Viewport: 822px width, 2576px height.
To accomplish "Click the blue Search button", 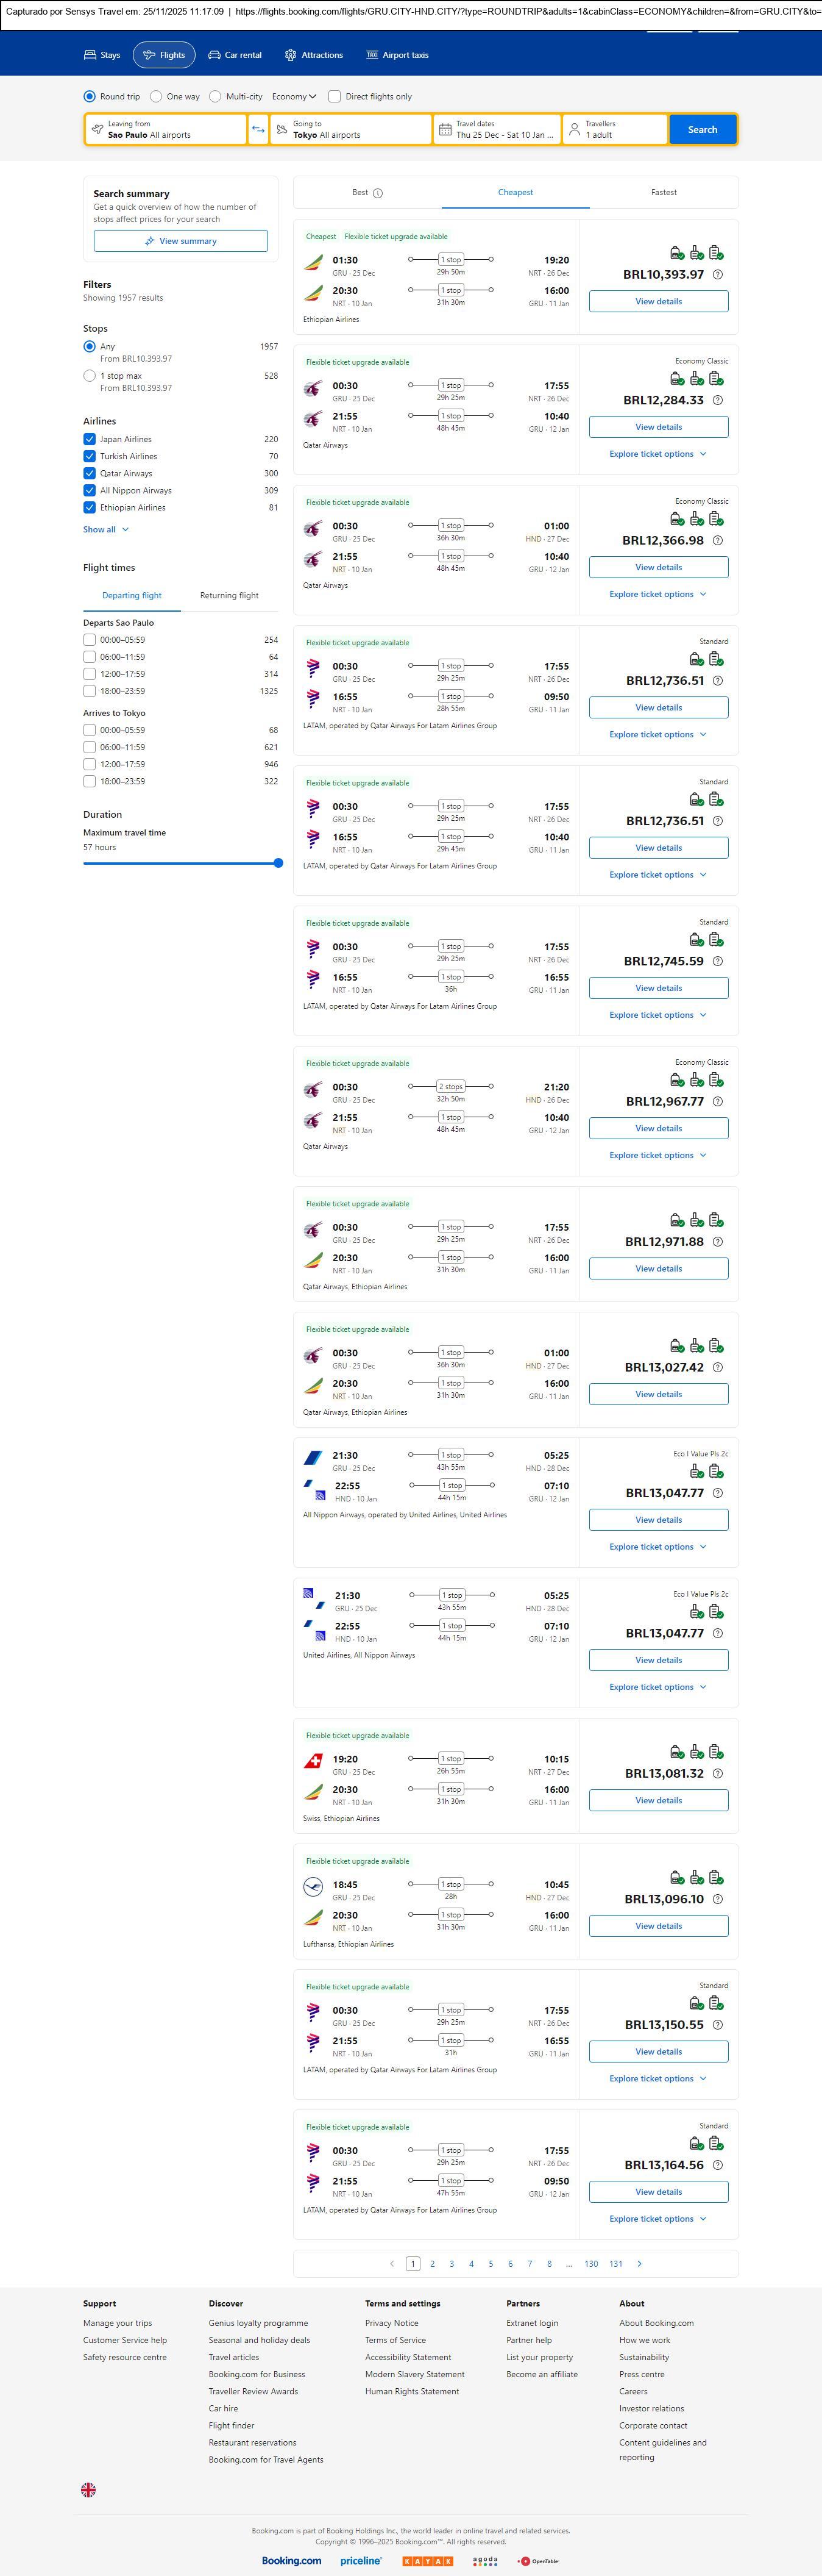I will (702, 129).
